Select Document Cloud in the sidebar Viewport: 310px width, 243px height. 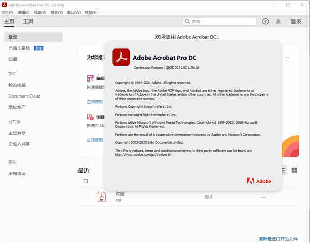24,96
